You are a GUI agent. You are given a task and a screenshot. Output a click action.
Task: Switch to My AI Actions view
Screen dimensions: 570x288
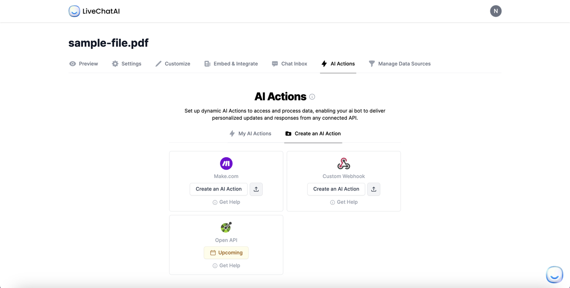[250, 133]
